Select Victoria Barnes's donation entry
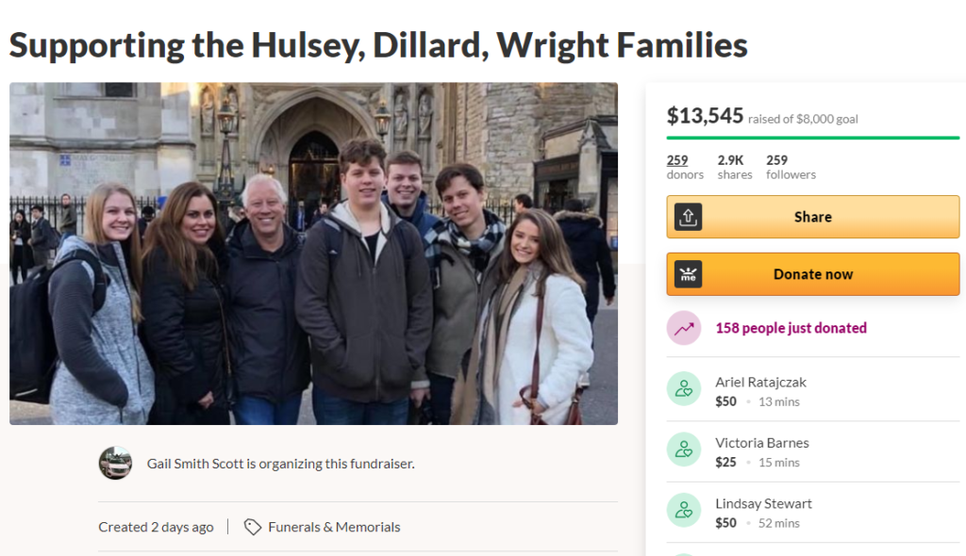 (x=812, y=452)
